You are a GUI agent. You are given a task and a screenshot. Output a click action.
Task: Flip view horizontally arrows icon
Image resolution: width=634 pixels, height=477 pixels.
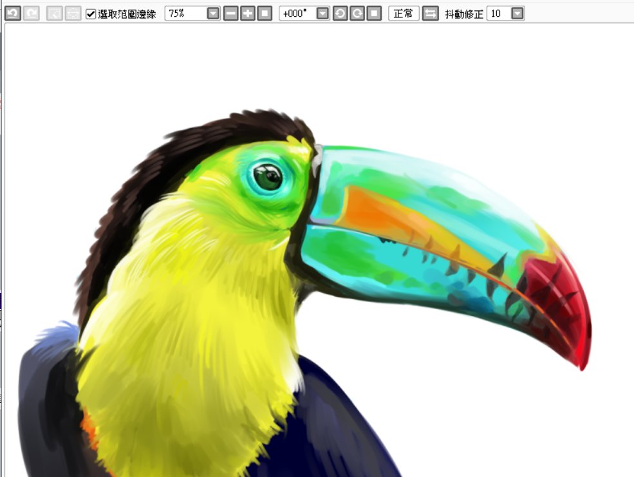point(430,14)
